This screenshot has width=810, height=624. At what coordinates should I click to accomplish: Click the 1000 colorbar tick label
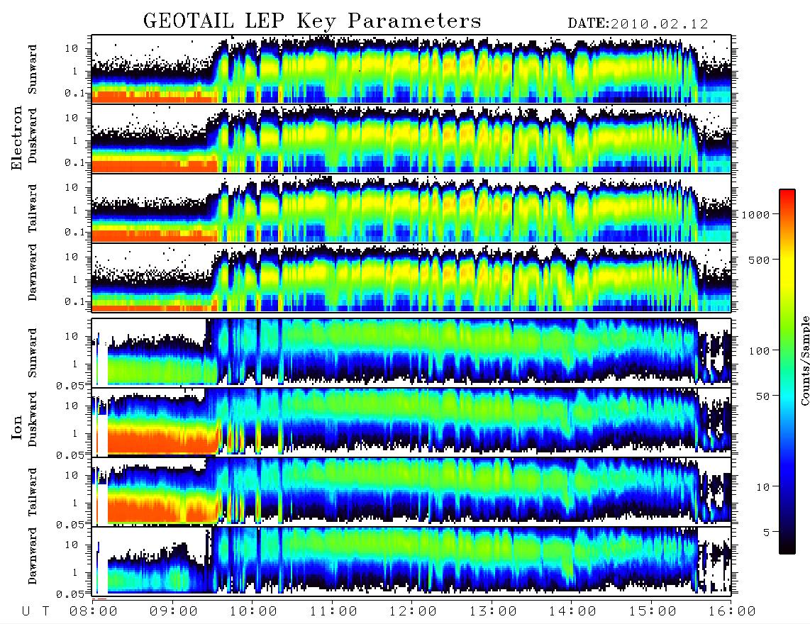[x=755, y=215]
